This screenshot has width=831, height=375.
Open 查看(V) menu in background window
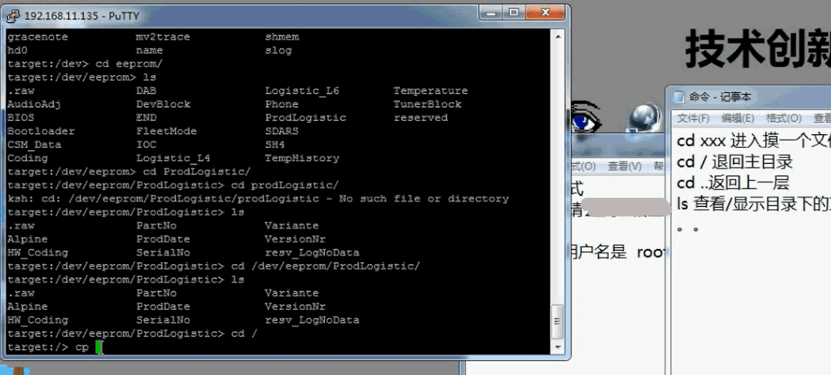[x=624, y=166]
